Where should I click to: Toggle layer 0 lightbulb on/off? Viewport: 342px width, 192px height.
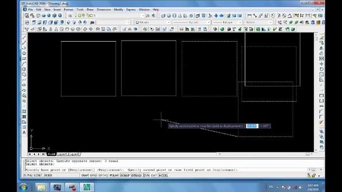(76, 15)
